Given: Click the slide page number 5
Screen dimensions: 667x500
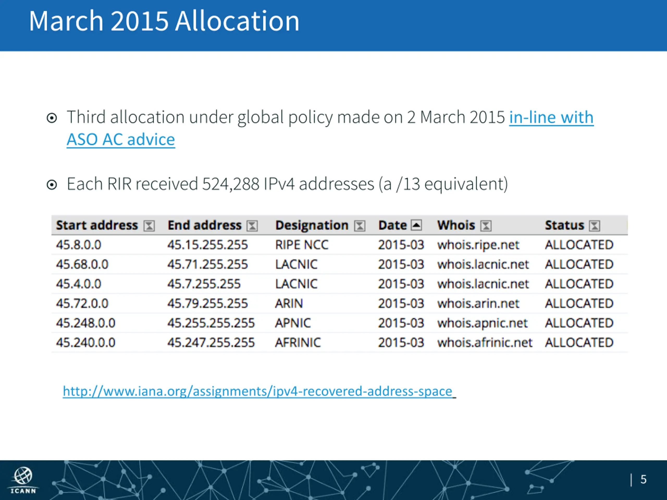Looking at the screenshot, I should 644,479.
